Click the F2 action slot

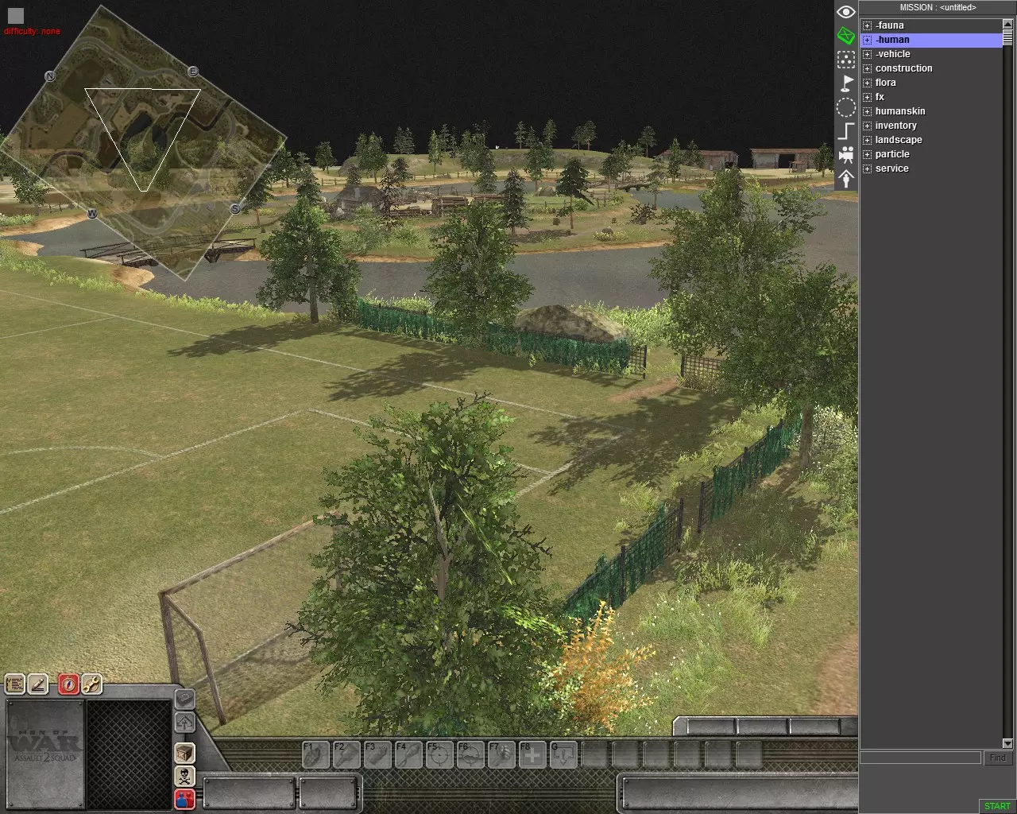pyautogui.click(x=346, y=754)
